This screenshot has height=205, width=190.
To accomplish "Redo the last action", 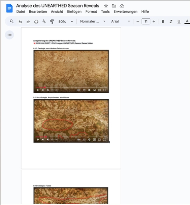I will point(28,21).
